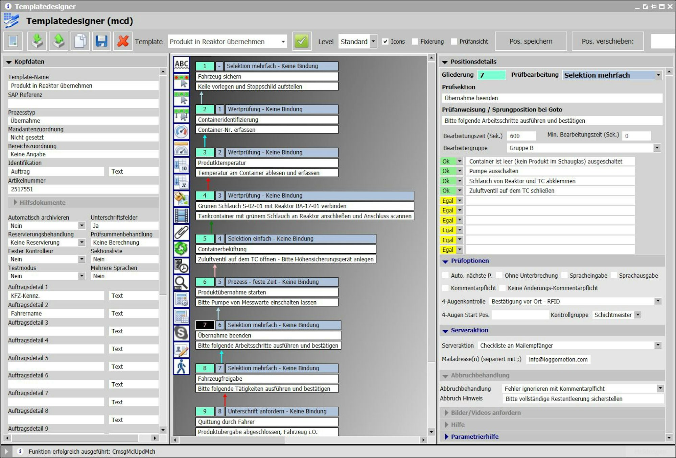Click the film strip video icon
The image size is (676, 458).
181,215
